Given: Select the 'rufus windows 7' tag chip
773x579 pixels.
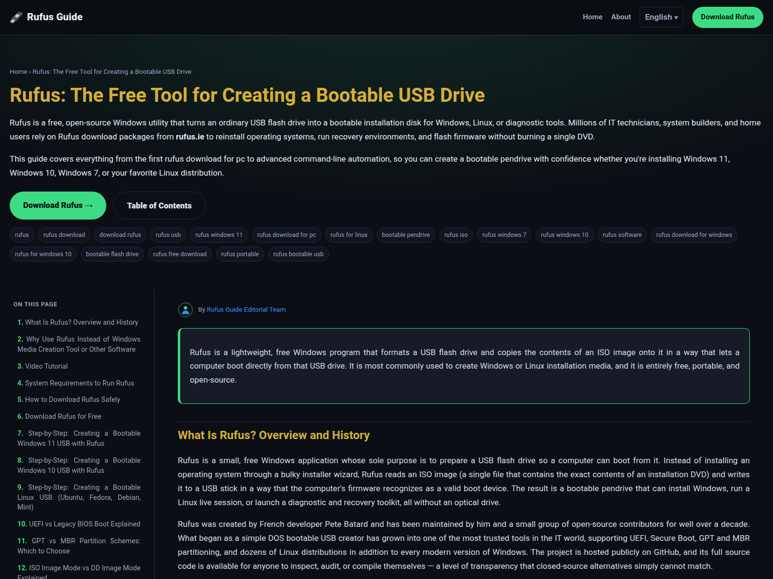Looking at the screenshot, I should (x=504, y=235).
